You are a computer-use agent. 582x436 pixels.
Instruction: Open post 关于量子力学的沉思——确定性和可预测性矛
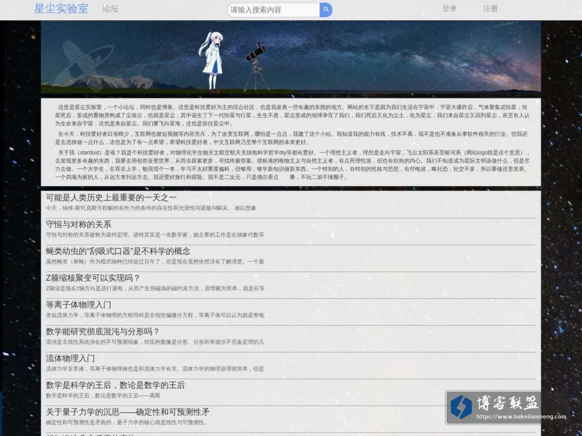(128, 412)
